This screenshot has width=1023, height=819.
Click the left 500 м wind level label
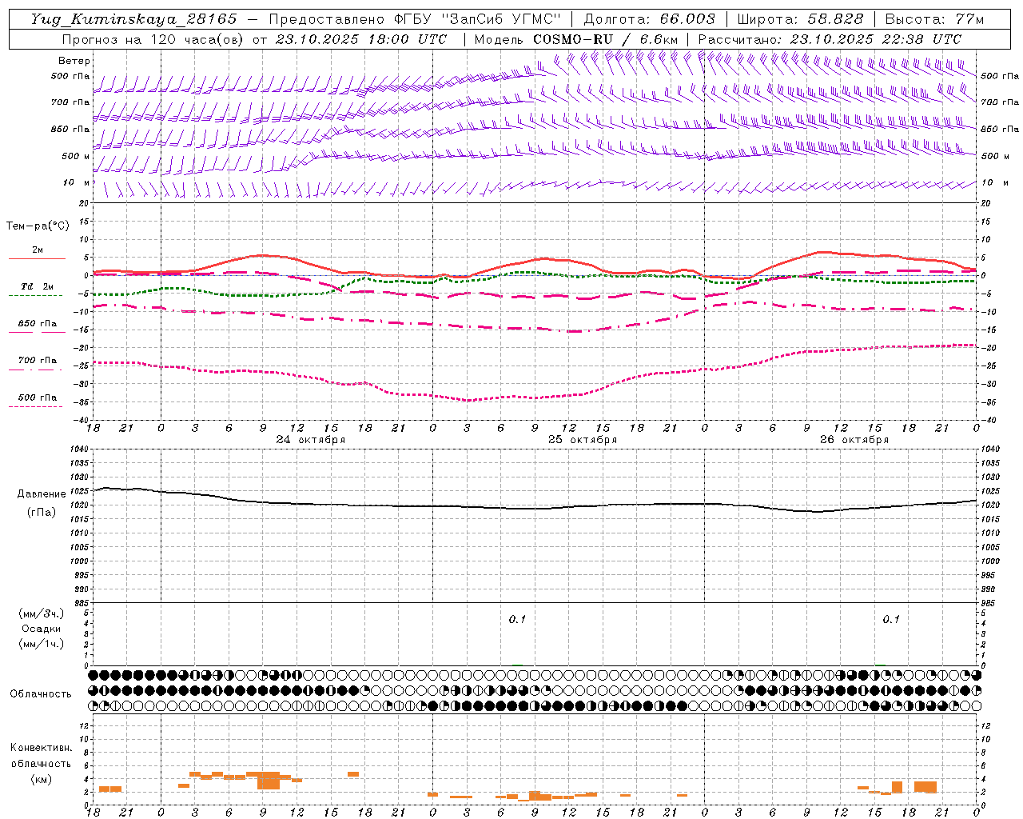click(x=76, y=156)
